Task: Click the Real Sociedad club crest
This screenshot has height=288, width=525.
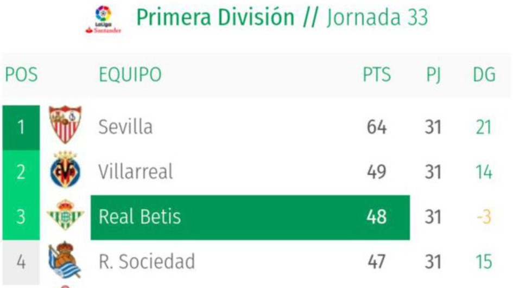Action: [65, 260]
